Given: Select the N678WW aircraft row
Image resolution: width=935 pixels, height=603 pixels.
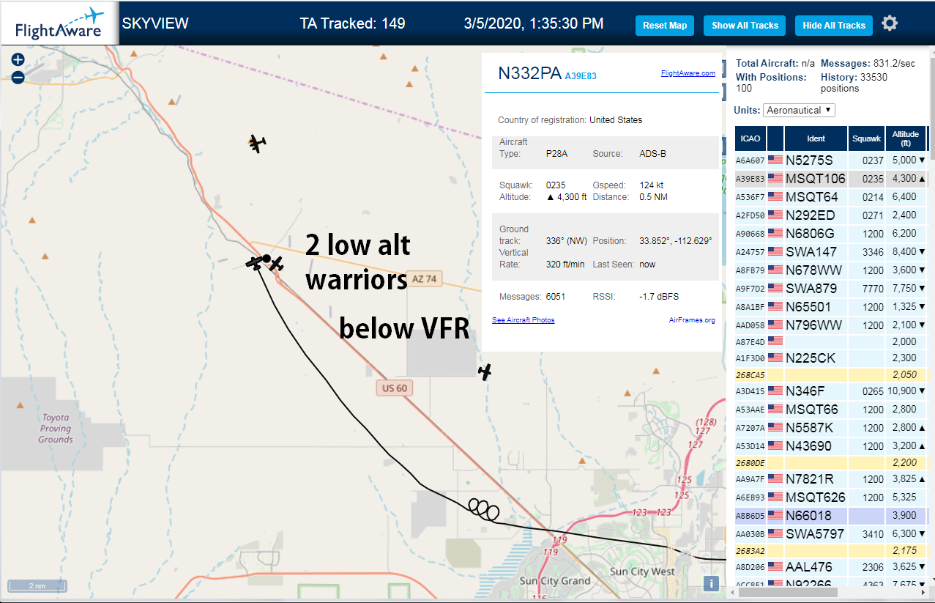Looking at the screenshot, I should (x=831, y=270).
